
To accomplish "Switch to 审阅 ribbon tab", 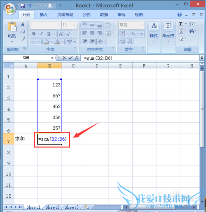I will click(x=122, y=15).
